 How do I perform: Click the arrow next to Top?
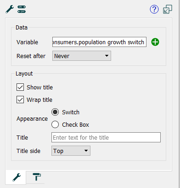click(x=86, y=151)
